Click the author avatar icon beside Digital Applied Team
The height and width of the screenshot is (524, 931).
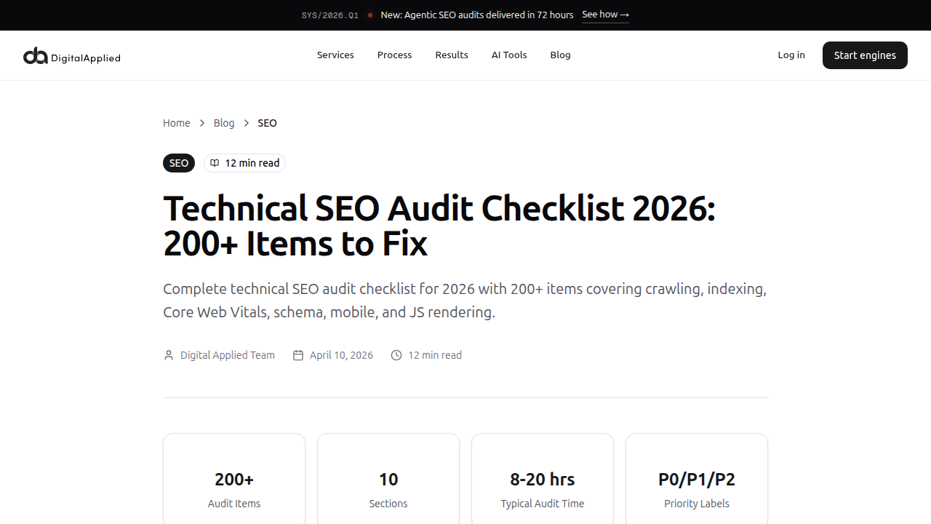tap(168, 355)
